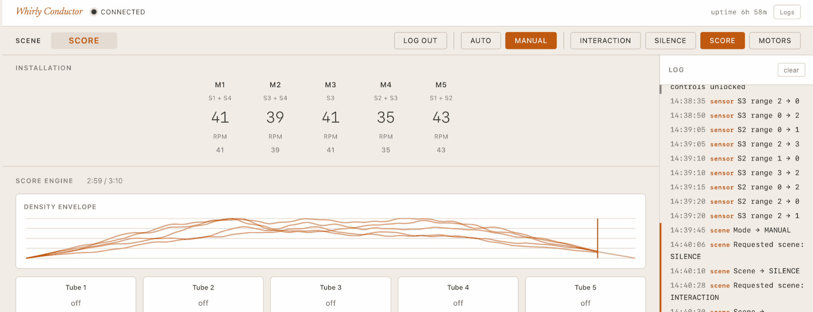813x312 pixels.
Task: Click the connection status dot icon
Action: (94, 12)
